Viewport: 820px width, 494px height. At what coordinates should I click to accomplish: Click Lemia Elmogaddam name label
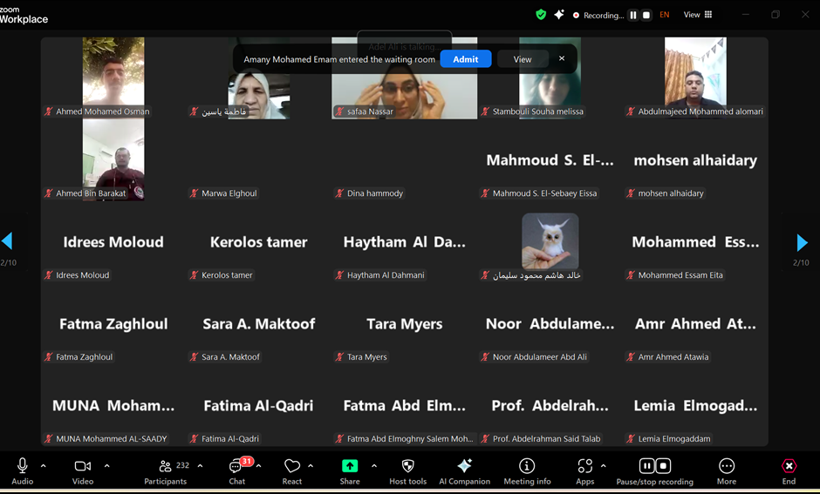pyautogui.click(x=674, y=439)
